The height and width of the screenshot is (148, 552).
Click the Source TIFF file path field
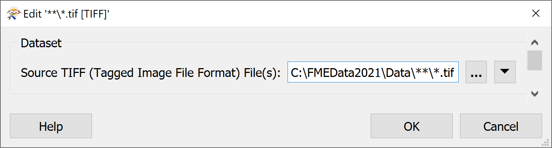click(373, 72)
